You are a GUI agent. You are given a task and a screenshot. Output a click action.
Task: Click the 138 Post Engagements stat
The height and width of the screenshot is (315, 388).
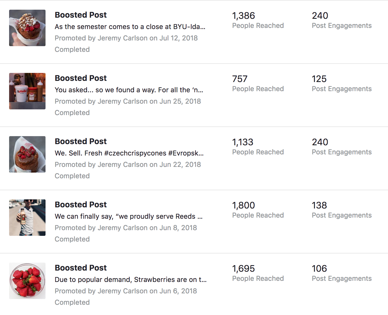point(342,210)
